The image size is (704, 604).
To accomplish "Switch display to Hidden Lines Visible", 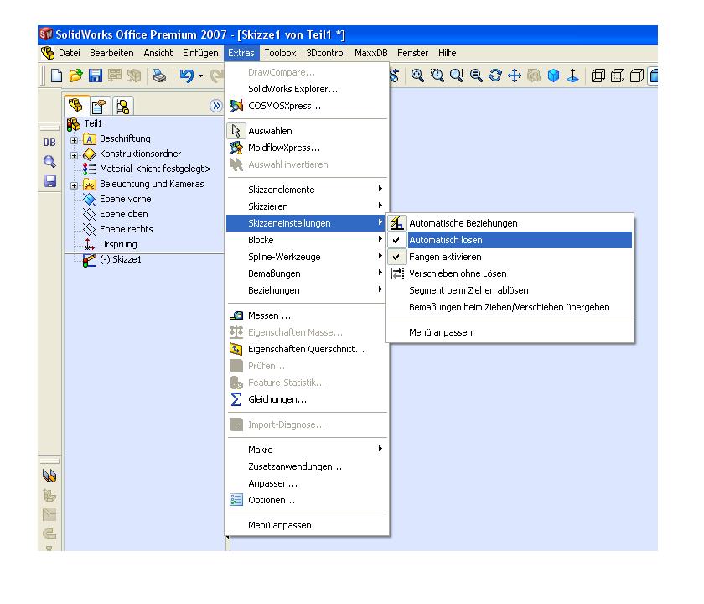I will point(618,75).
